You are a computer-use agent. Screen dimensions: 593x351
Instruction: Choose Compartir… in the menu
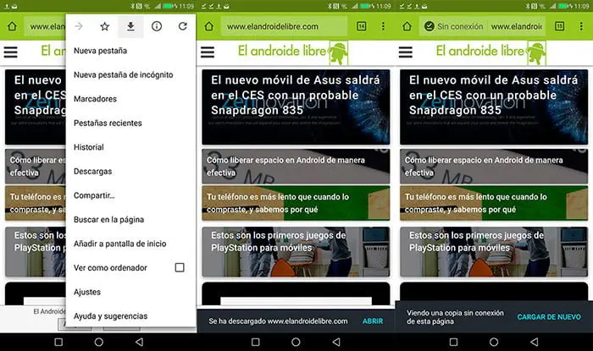tap(130, 195)
